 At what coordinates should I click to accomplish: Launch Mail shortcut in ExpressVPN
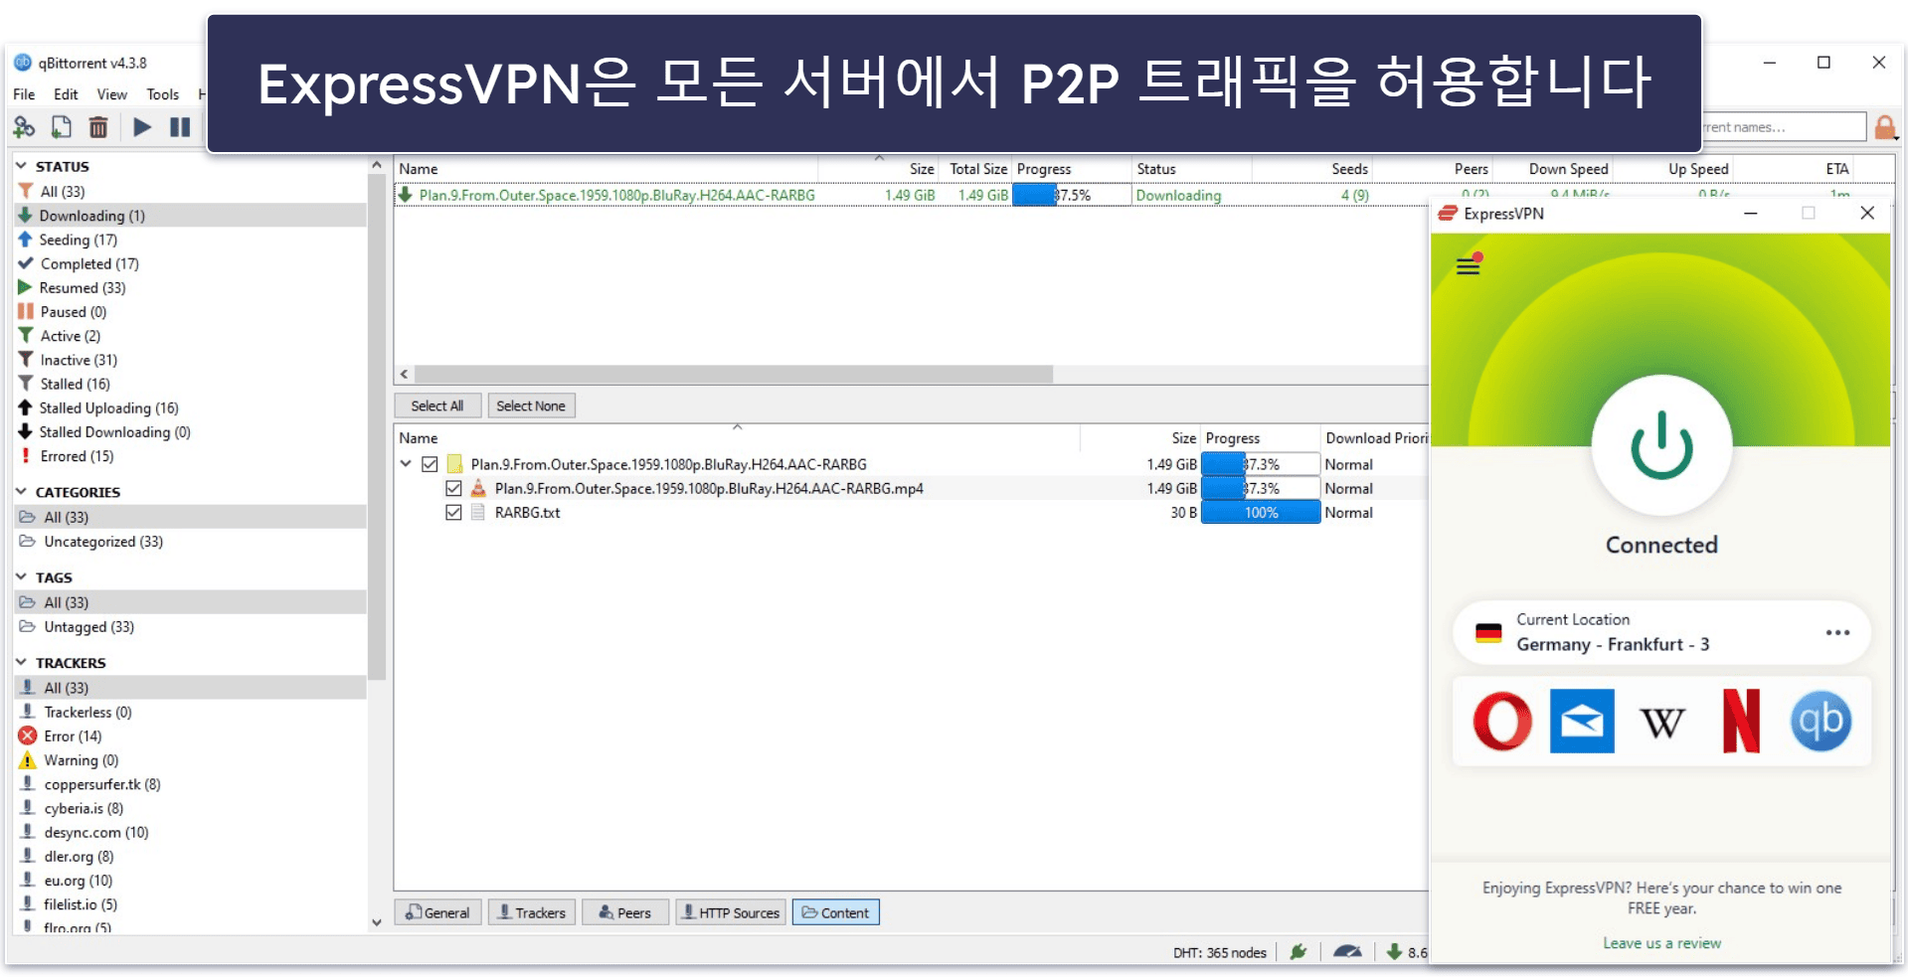pos(1582,721)
